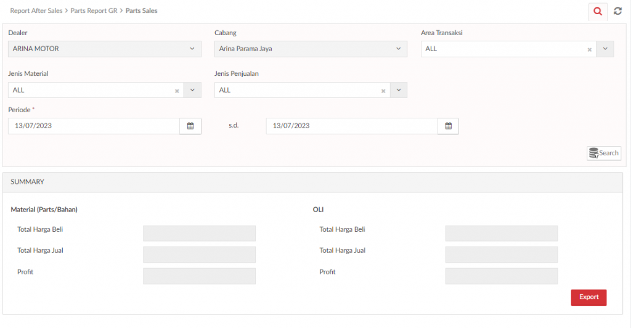Viewport: 631px width, 328px height.
Task: Open the Jenis Material dropdown arrow
Action: 192,90
